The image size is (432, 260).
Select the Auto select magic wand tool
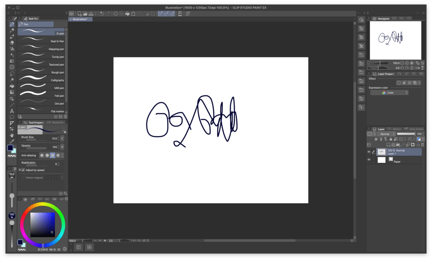click(x=12, y=80)
